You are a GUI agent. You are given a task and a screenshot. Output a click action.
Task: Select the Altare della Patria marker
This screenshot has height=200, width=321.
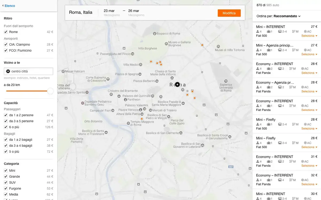(x=142, y=114)
